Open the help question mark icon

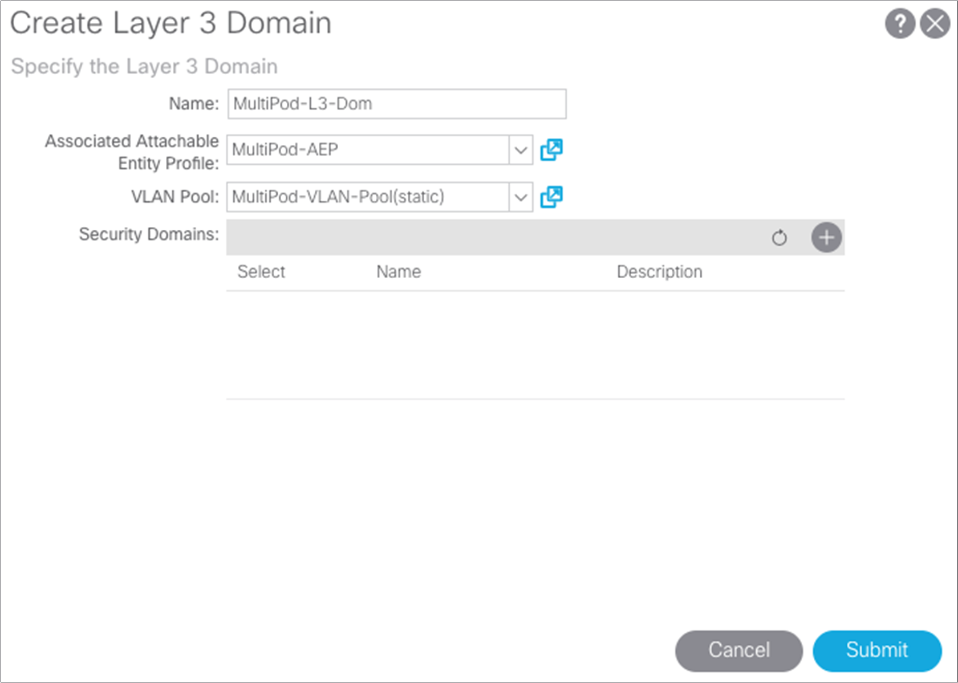(x=900, y=24)
